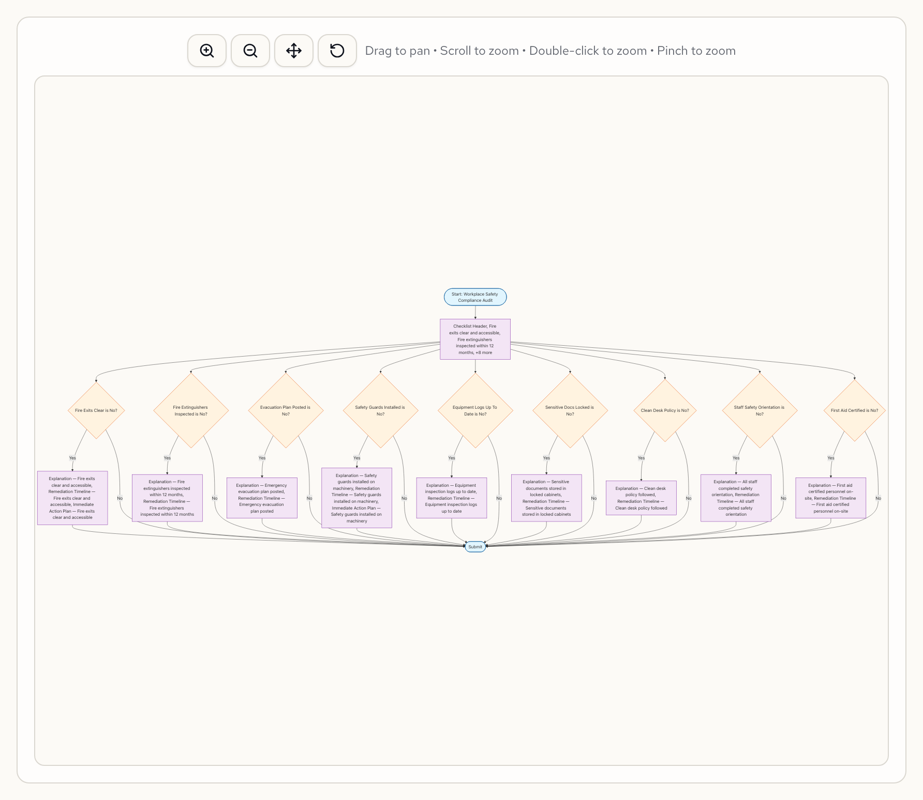The width and height of the screenshot is (923, 800).
Task: Select the Fire Exits Clear decision diamond
Action: click(96, 410)
